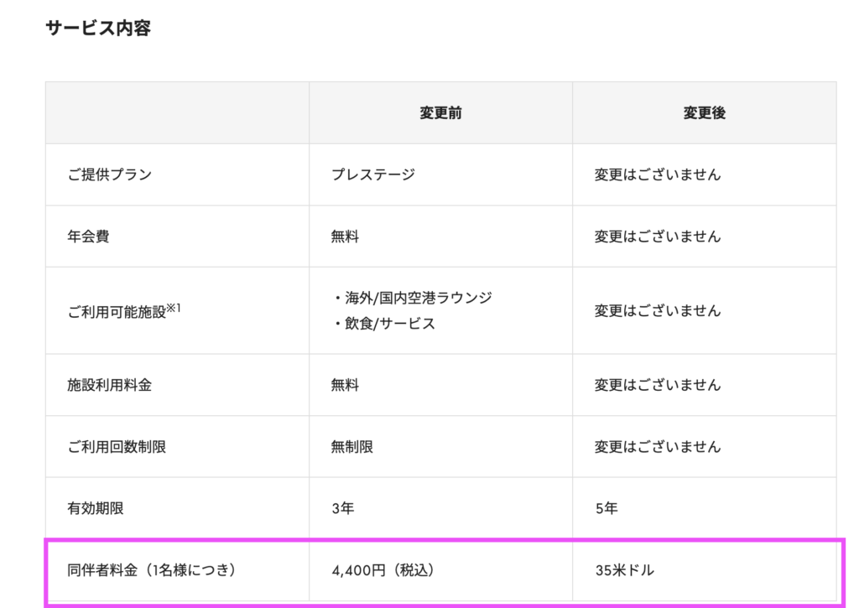859x608 pixels.
Task: Click the ご利用可能施設 row label
Action: coord(116,312)
